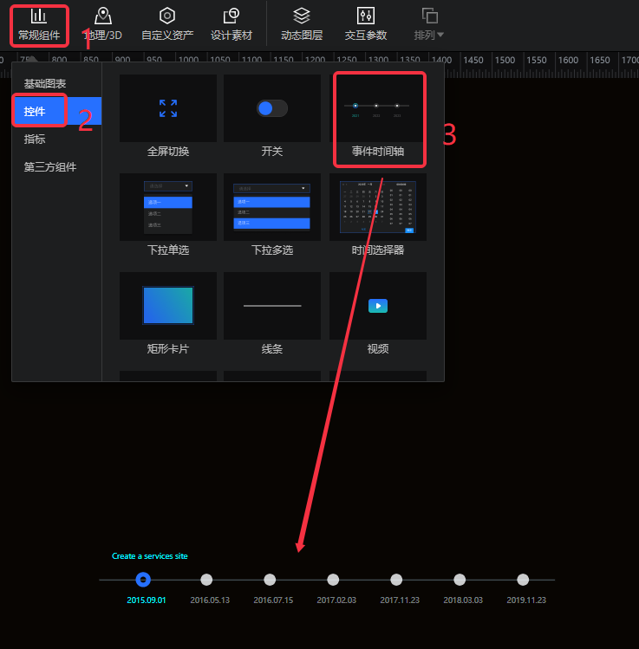Open the 自定义资产 toolbar icon

click(x=167, y=24)
